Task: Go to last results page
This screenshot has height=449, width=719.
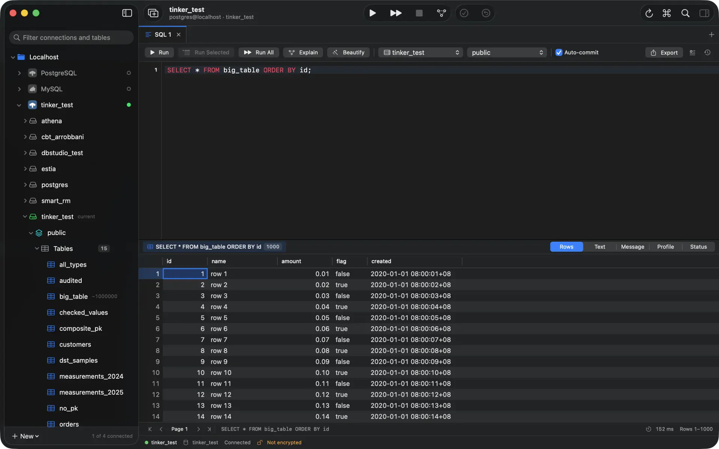Action: pyautogui.click(x=209, y=429)
